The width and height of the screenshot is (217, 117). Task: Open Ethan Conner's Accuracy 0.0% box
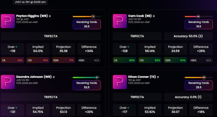coord(188,97)
